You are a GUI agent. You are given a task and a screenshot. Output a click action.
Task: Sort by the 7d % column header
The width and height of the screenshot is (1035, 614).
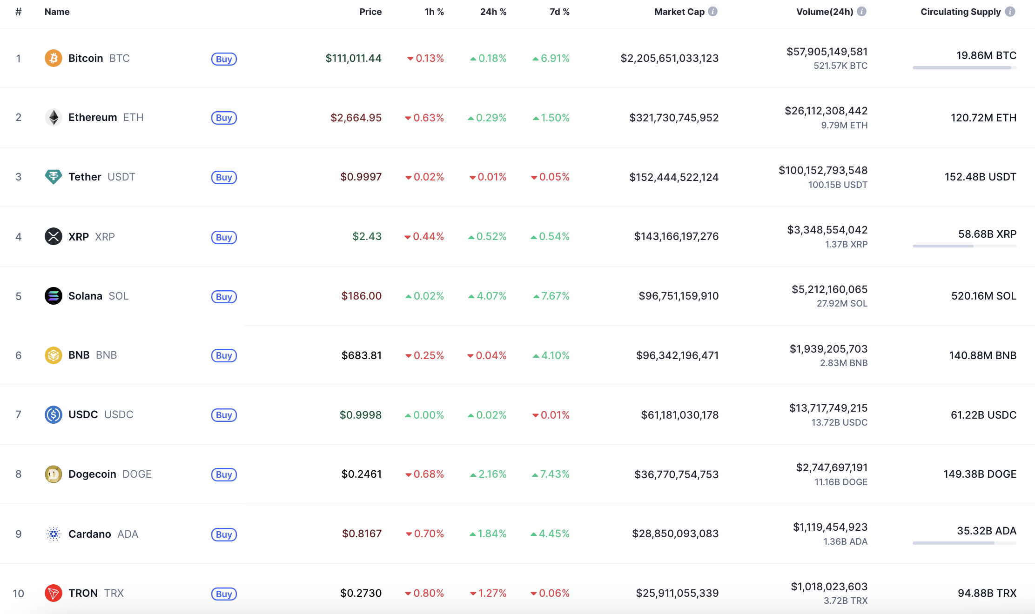tap(559, 12)
